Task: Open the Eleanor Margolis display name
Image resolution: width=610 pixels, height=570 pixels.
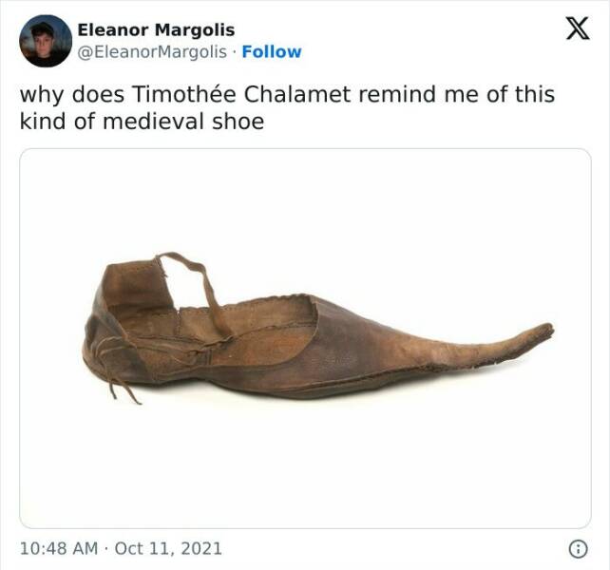Action: click(155, 30)
